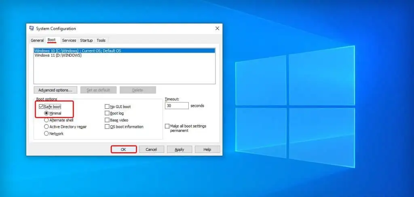
Task: Choose the Alternate shell radio option
Action: (46, 120)
